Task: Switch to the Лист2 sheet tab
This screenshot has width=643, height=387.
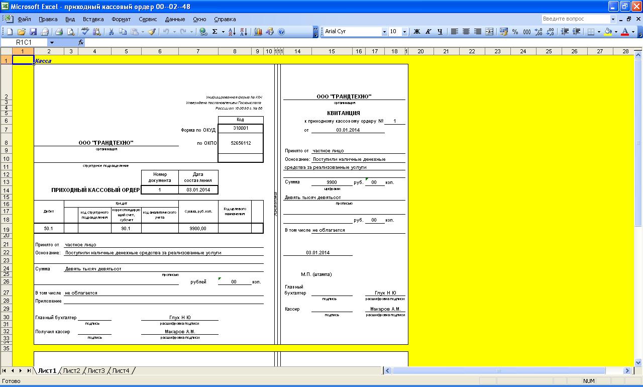Action: click(x=71, y=371)
